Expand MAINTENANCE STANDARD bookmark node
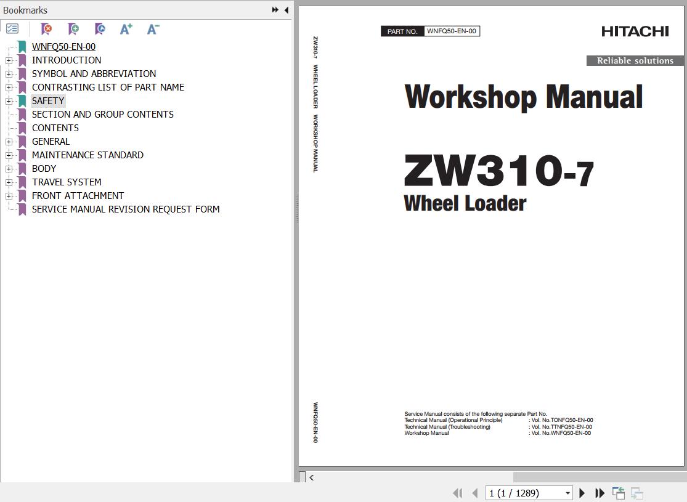The height and width of the screenshot is (502, 687). point(9,155)
